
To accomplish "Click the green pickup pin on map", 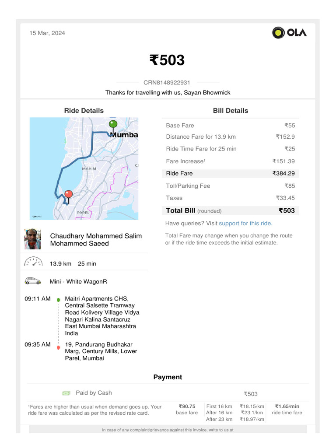I will click(113, 124).
